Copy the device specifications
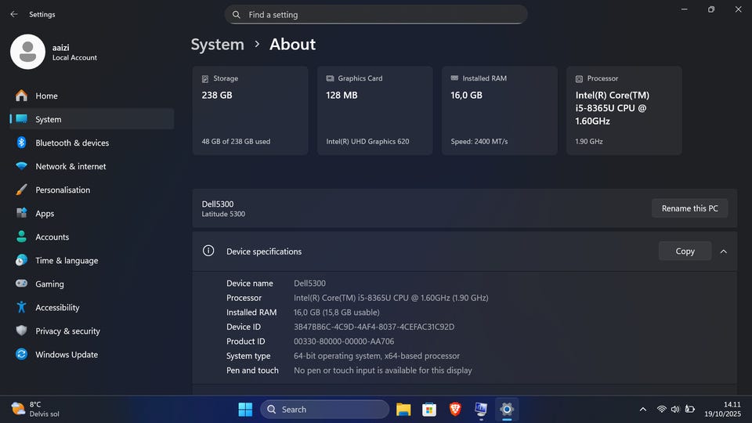 pyautogui.click(x=685, y=251)
